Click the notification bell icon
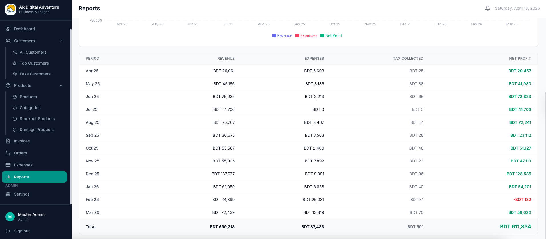The image size is (546, 239). tap(487, 8)
